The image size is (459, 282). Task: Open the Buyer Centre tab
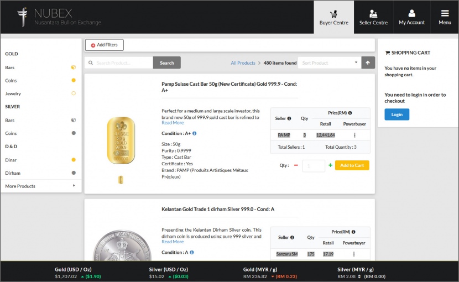point(333,17)
